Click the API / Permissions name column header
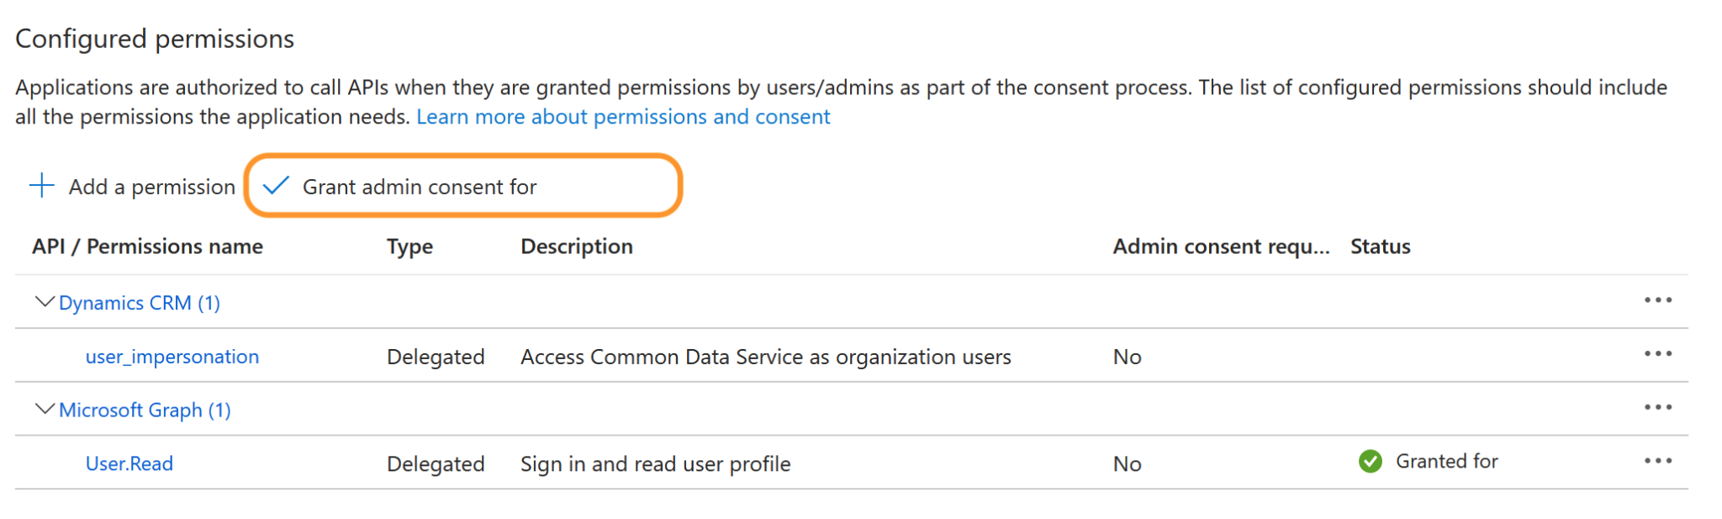 point(148,246)
